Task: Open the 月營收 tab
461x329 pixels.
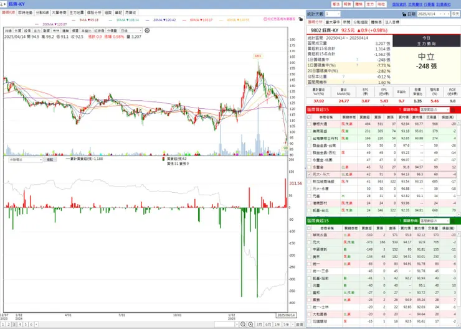Action: click(131, 12)
